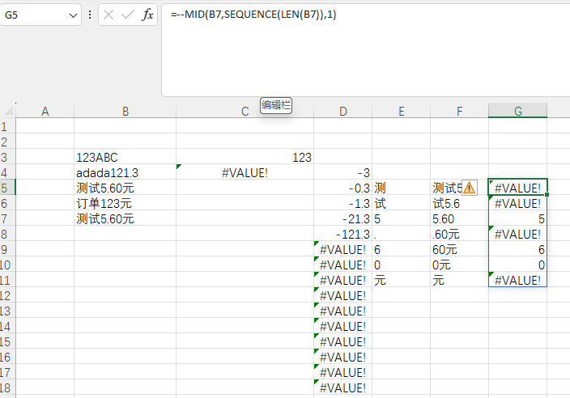Select row 3 header
Image resolution: width=570 pixels, height=398 pixels.
point(7,157)
